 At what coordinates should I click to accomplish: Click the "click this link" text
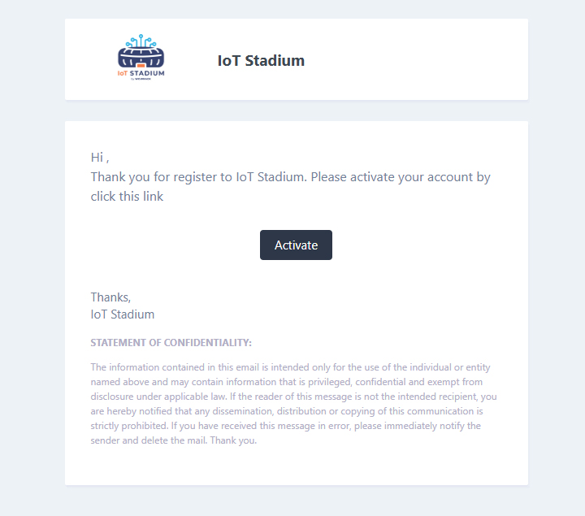[x=127, y=197]
